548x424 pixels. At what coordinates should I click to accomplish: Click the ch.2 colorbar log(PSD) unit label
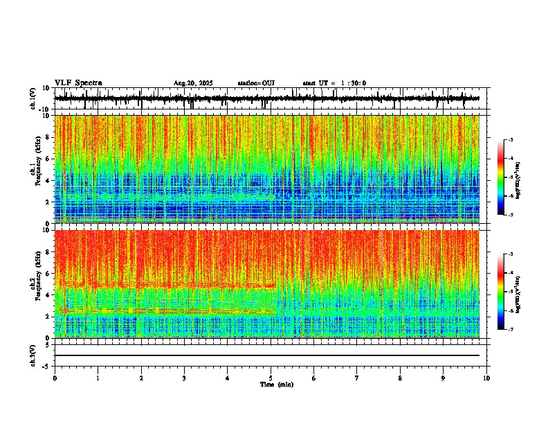coord(518,294)
